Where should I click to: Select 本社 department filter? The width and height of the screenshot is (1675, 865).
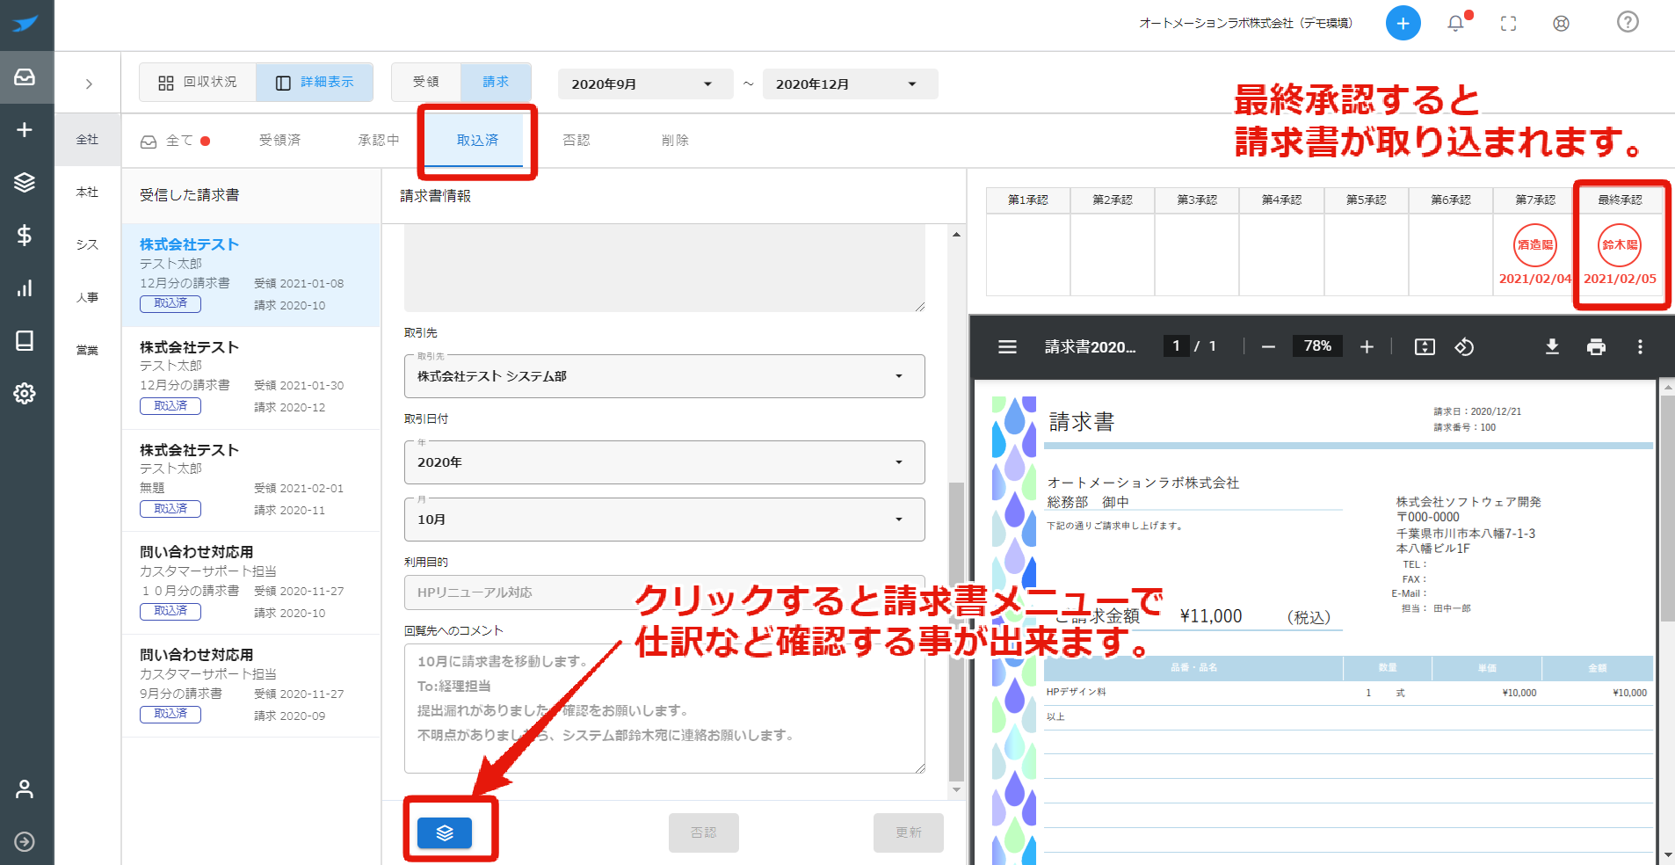(x=87, y=193)
